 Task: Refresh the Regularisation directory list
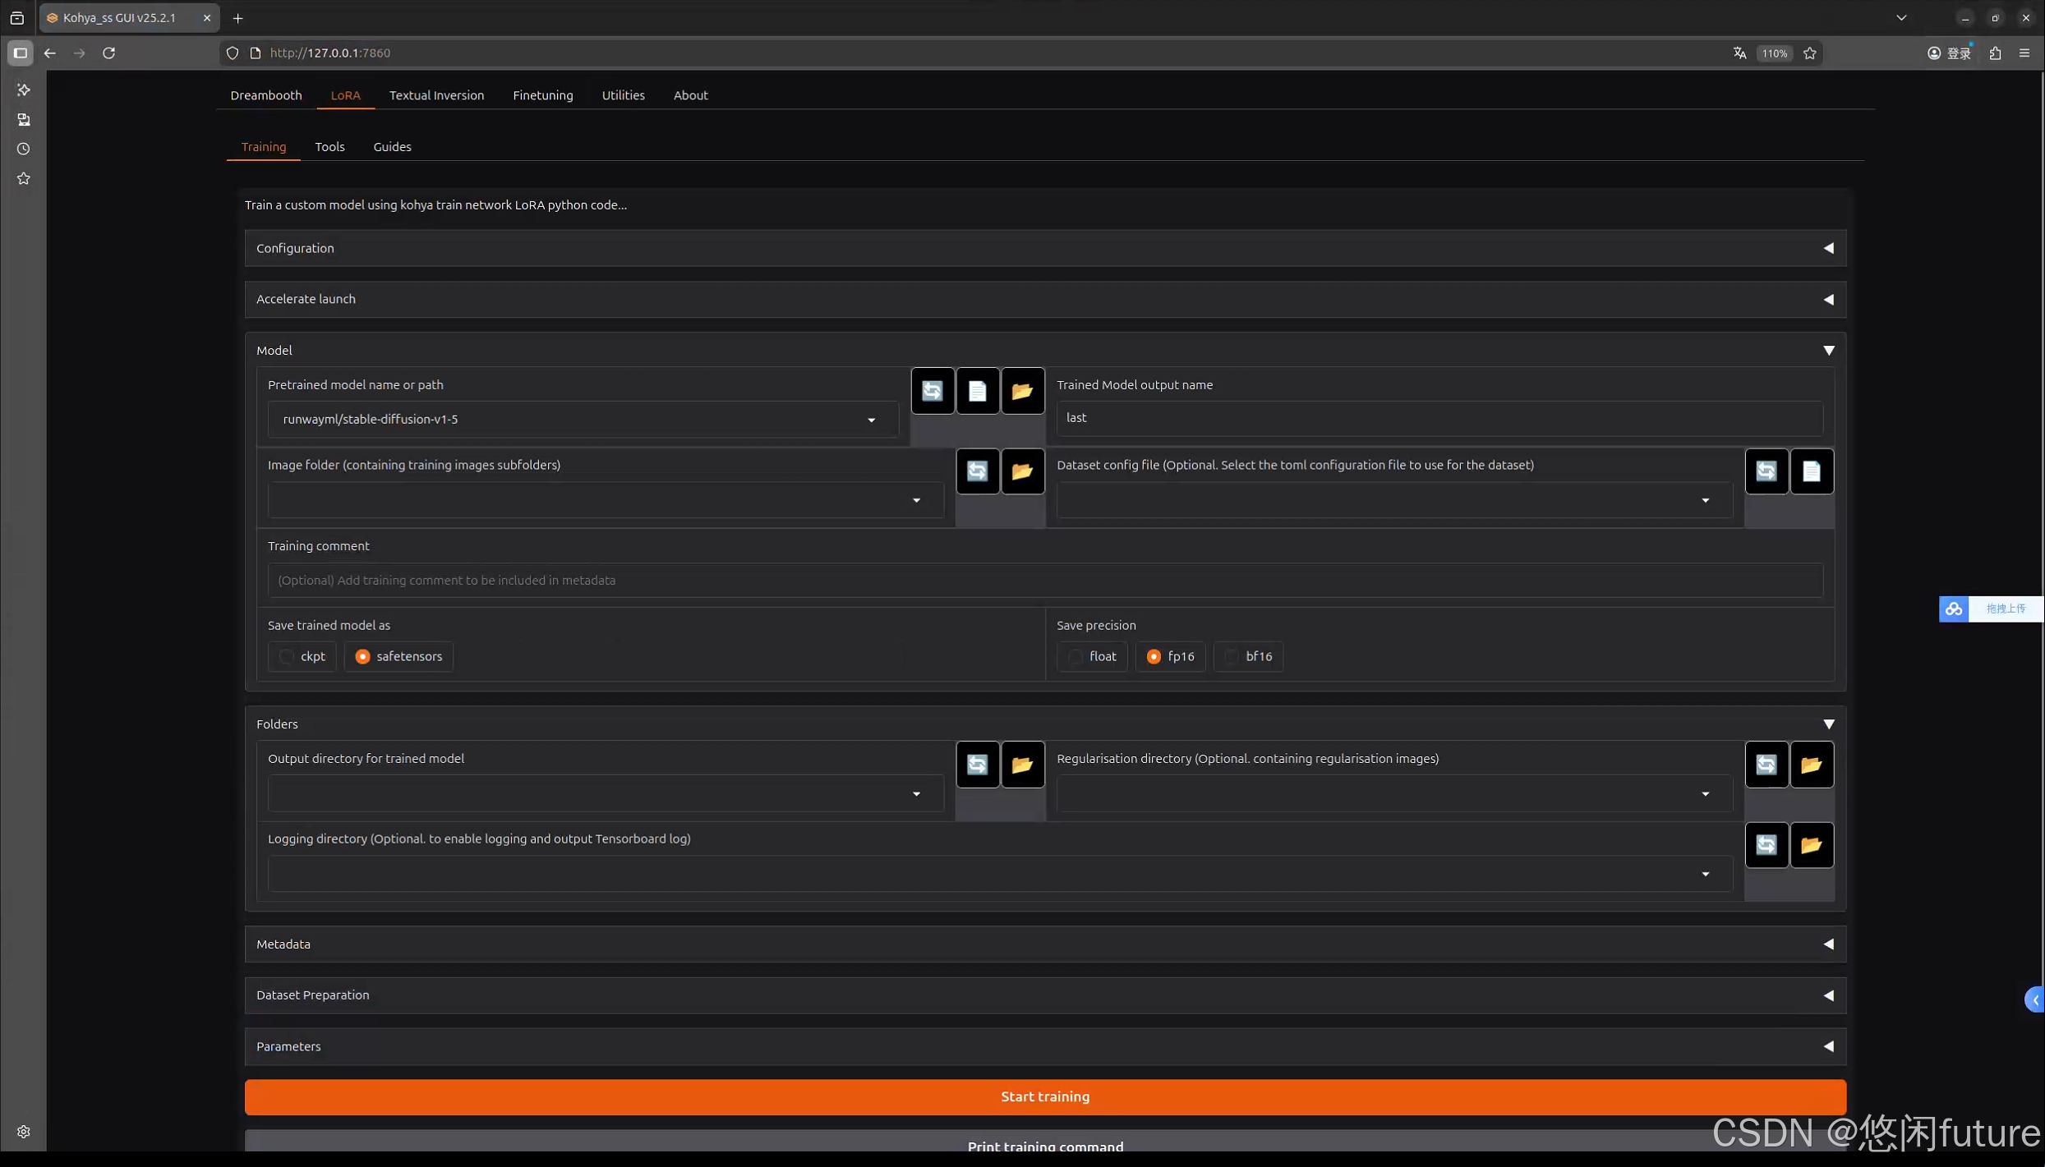click(x=1766, y=765)
